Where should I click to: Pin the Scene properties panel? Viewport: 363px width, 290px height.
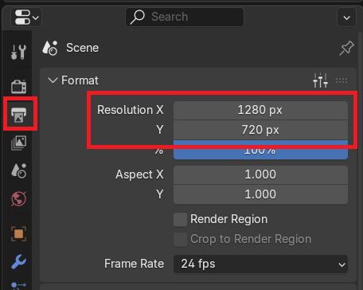(x=346, y=49)
